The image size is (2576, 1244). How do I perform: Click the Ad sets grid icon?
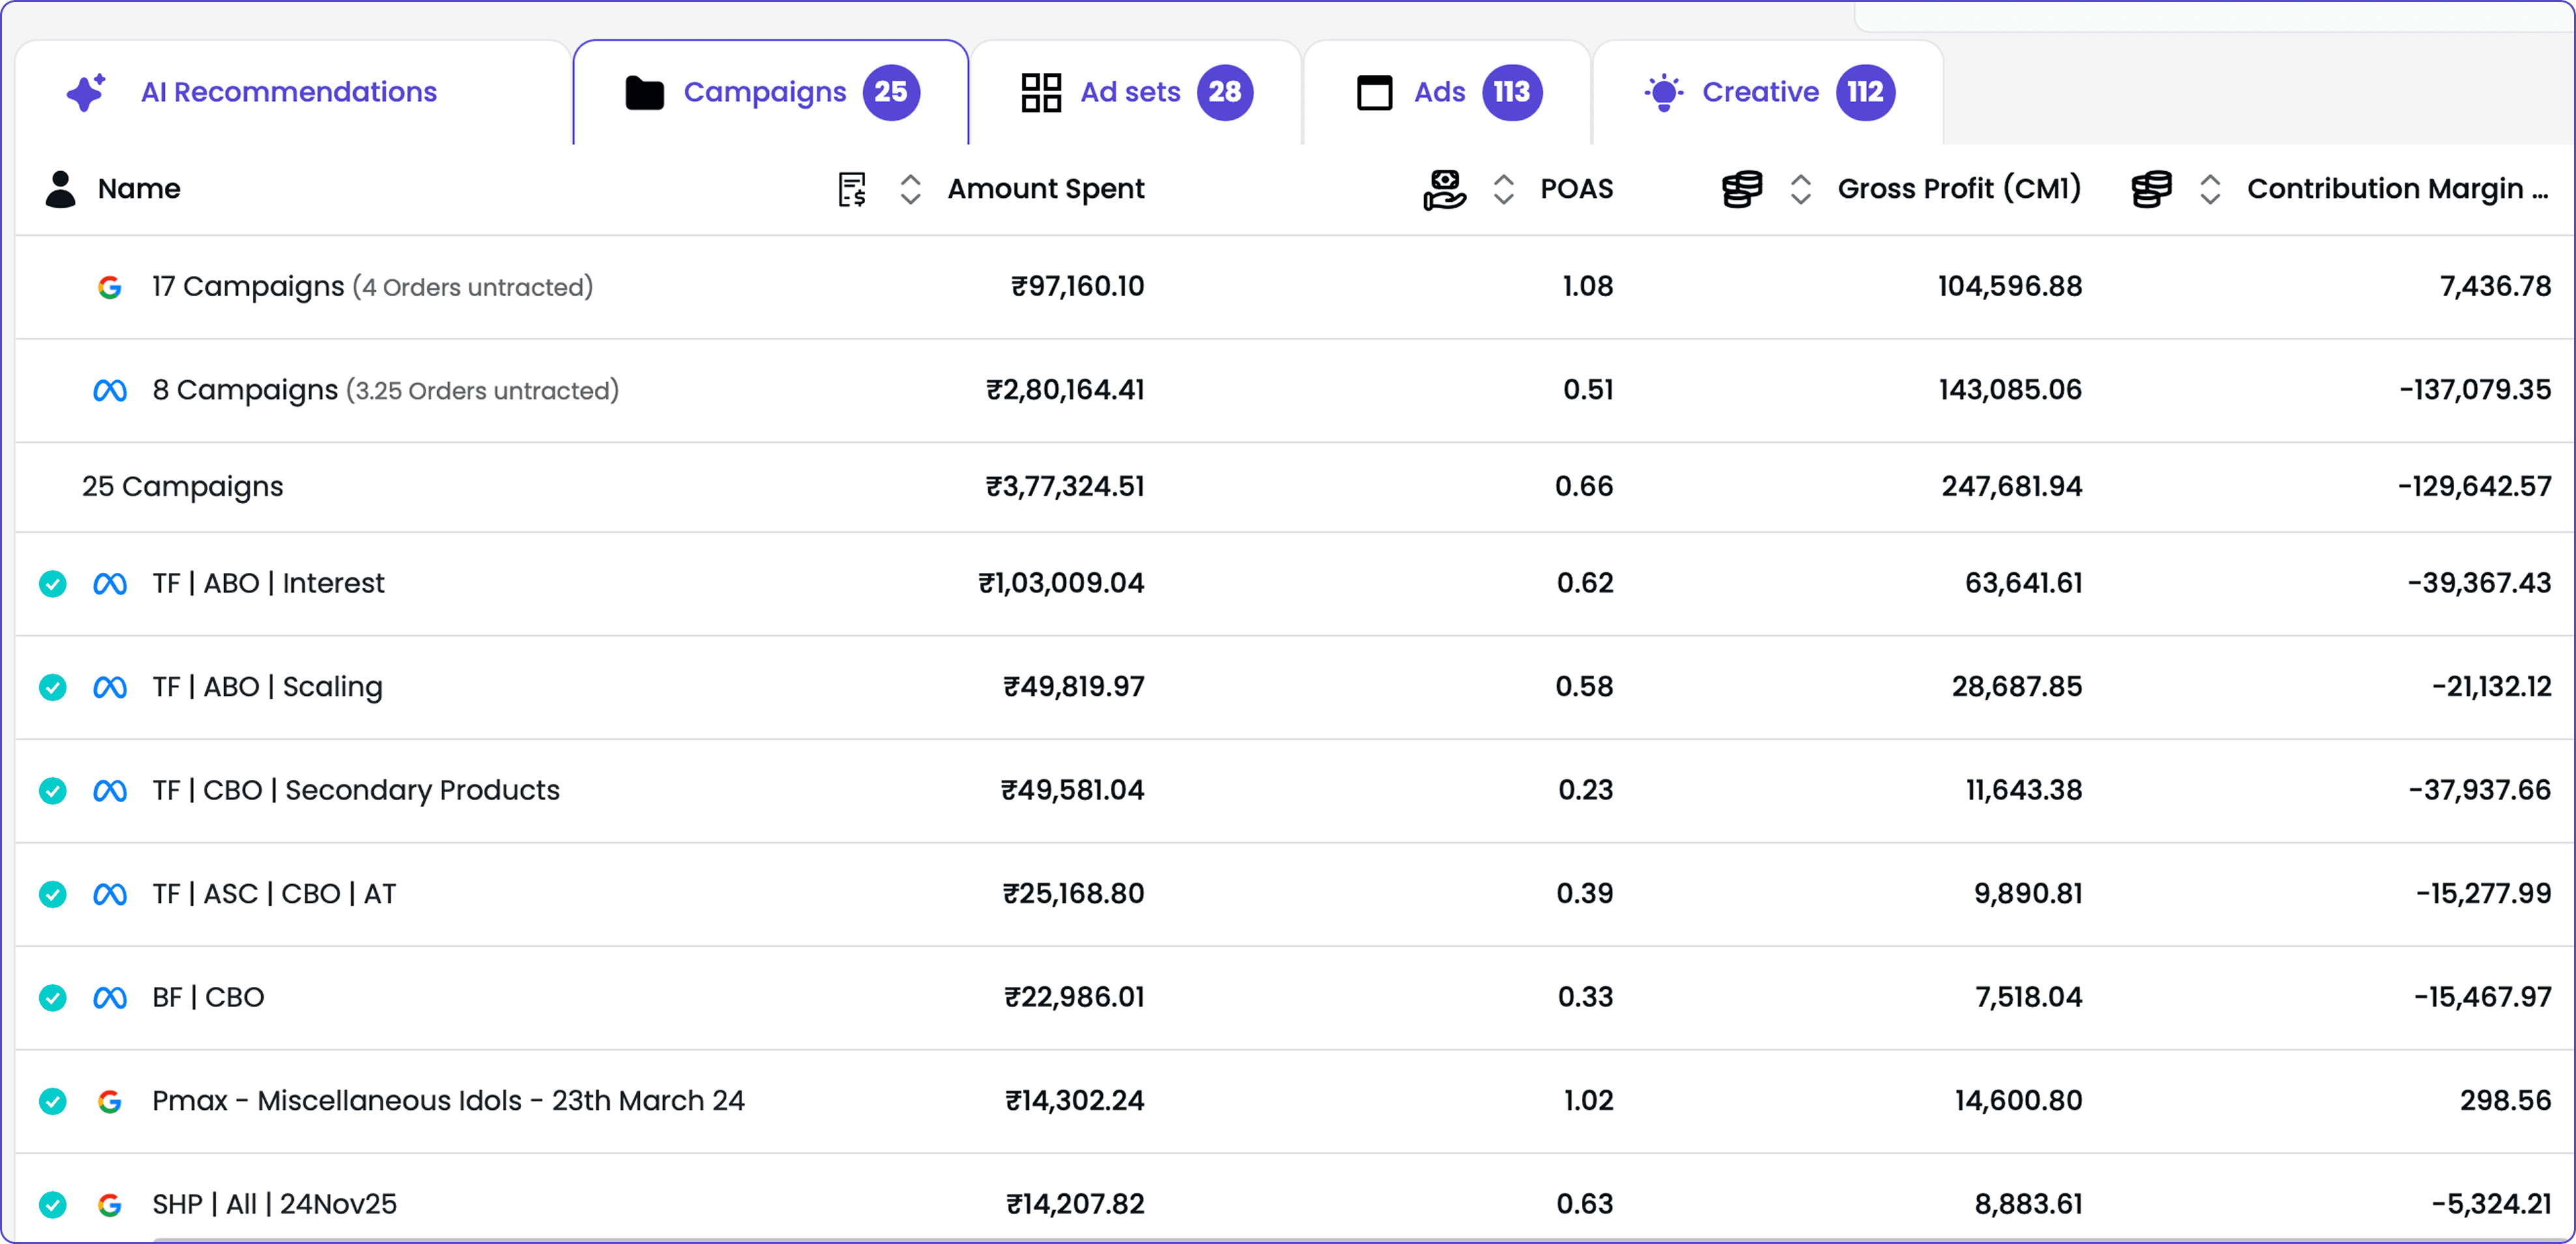(1040, 92)
